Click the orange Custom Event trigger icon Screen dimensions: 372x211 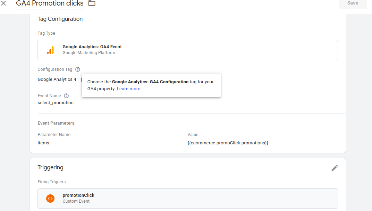click(50, 199)
